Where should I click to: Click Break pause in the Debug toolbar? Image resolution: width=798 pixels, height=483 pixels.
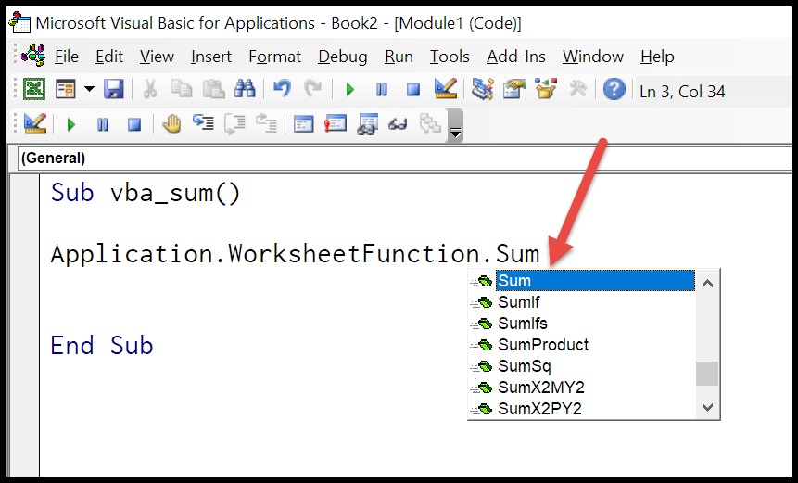(x=103, y=125)
